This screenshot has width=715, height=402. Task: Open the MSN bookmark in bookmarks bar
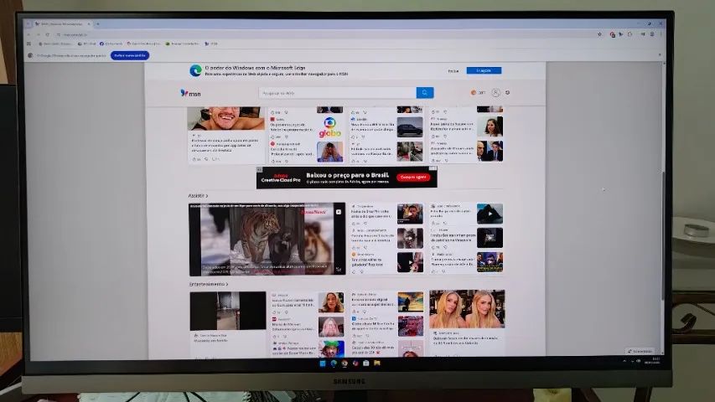click(211, 44)
